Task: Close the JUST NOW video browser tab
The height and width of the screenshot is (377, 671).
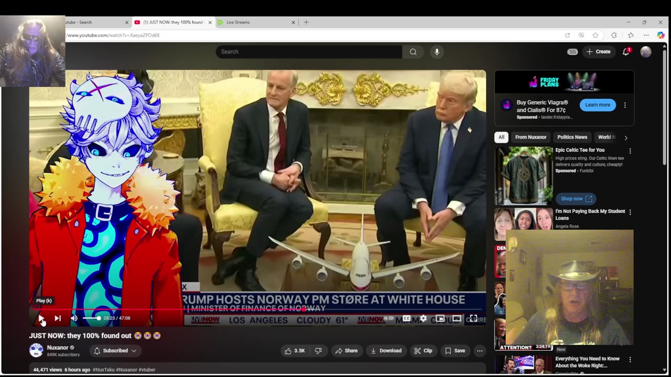Action: click(210, 23)
